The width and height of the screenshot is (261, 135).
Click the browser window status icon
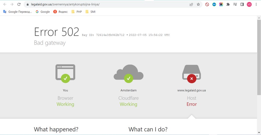click(x=65, y=74)
